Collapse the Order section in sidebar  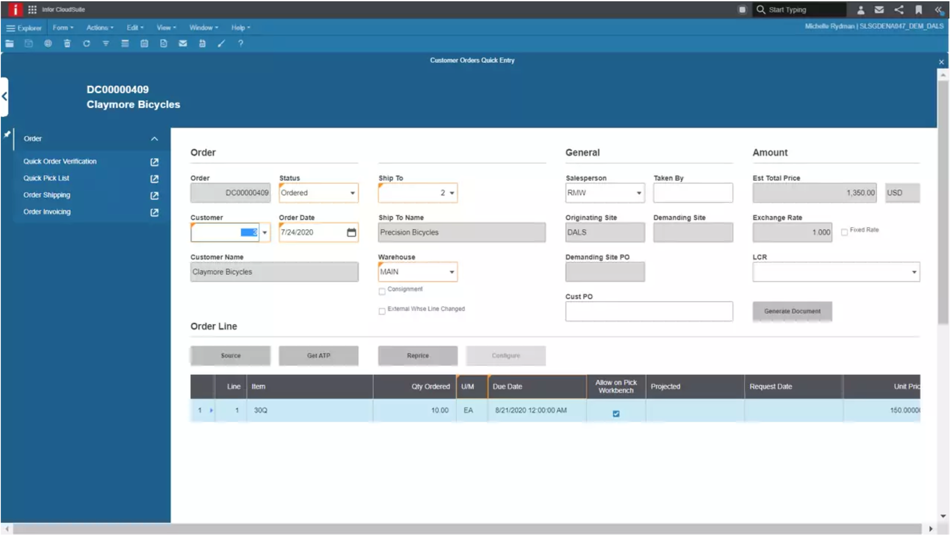[154, 139]
